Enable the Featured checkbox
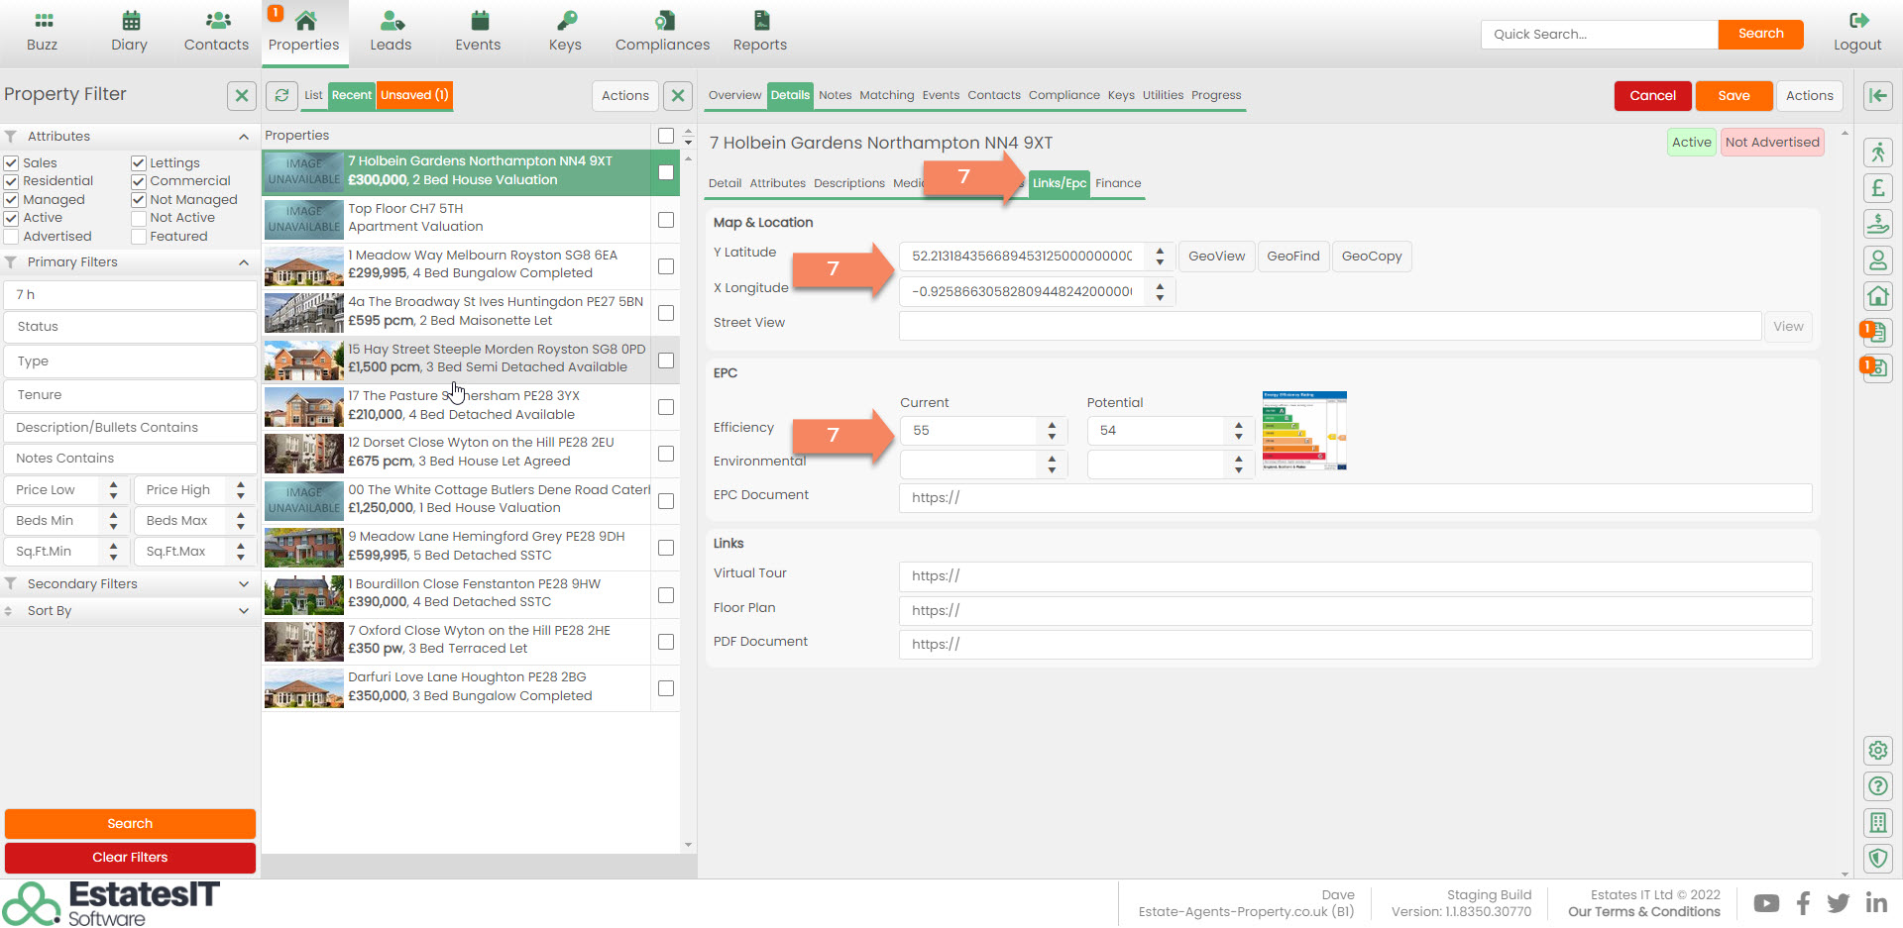 pyautogui.click(x=139, y=237)
